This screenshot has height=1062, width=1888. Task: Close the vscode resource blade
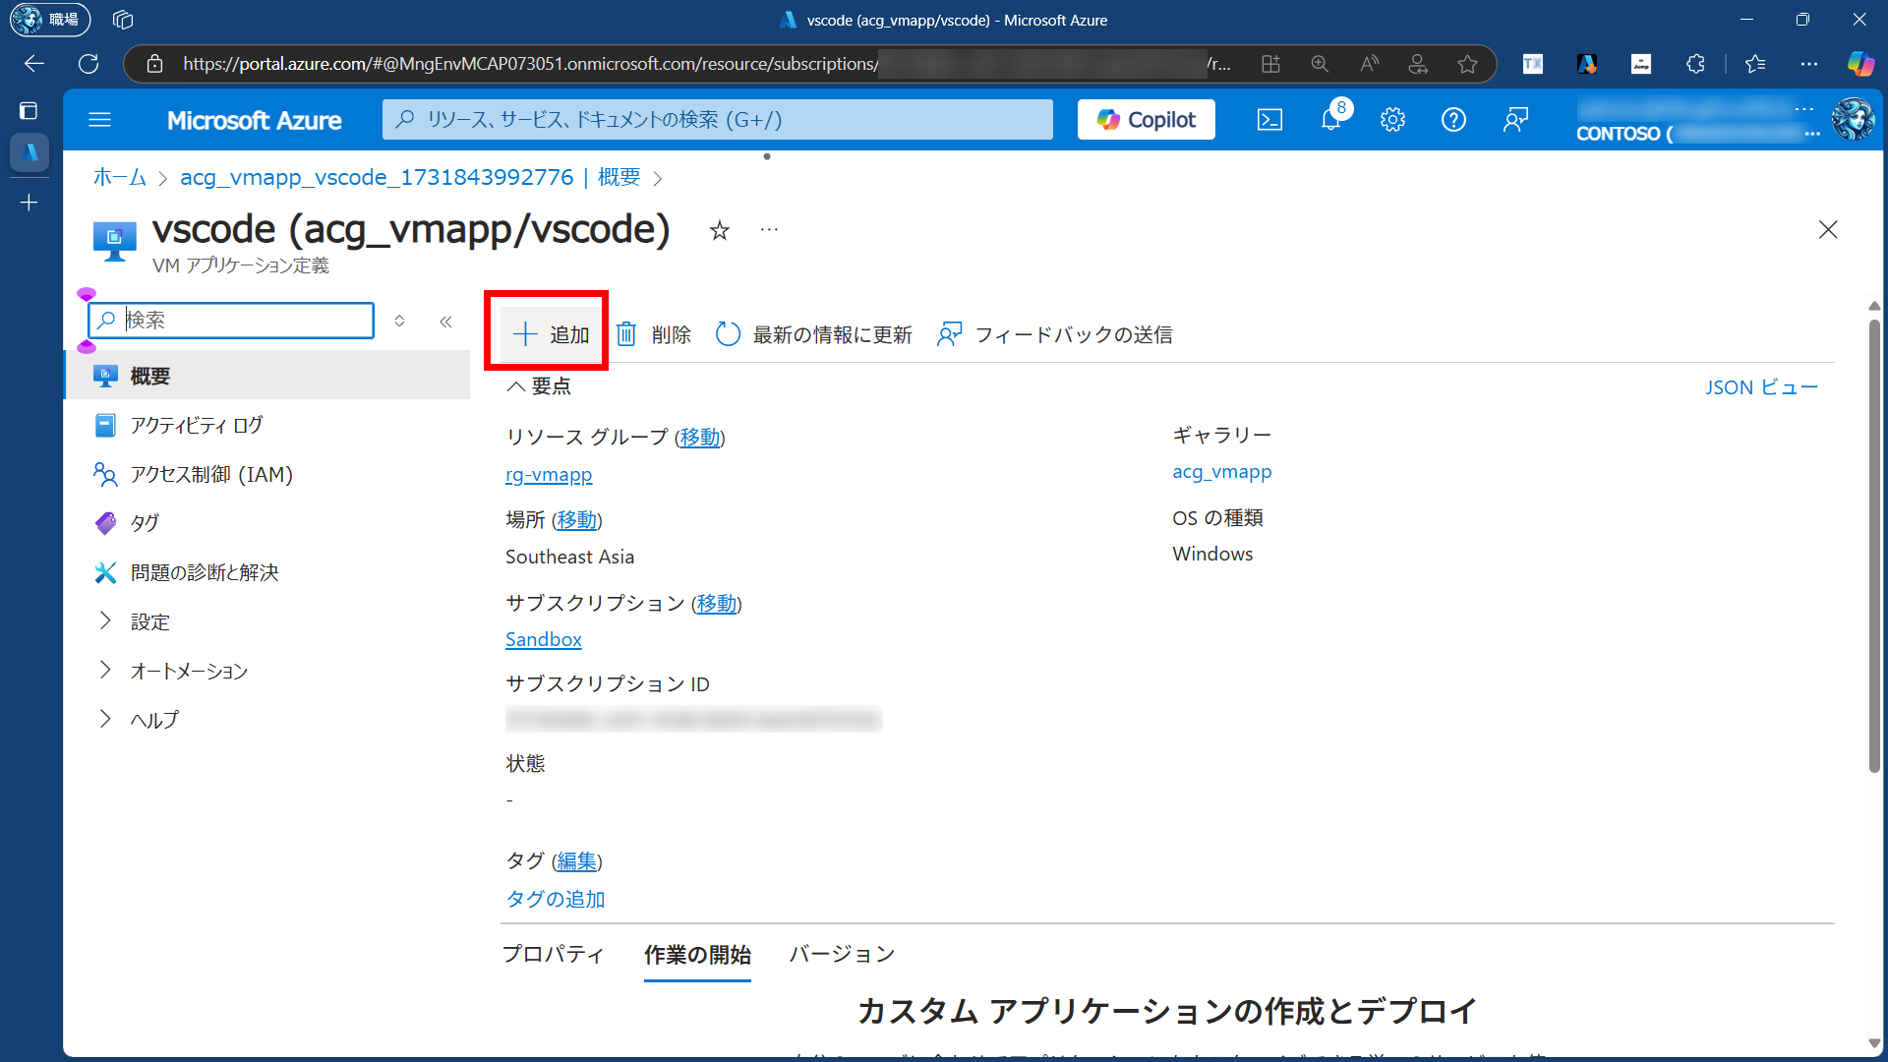(x=1828, y=230)
